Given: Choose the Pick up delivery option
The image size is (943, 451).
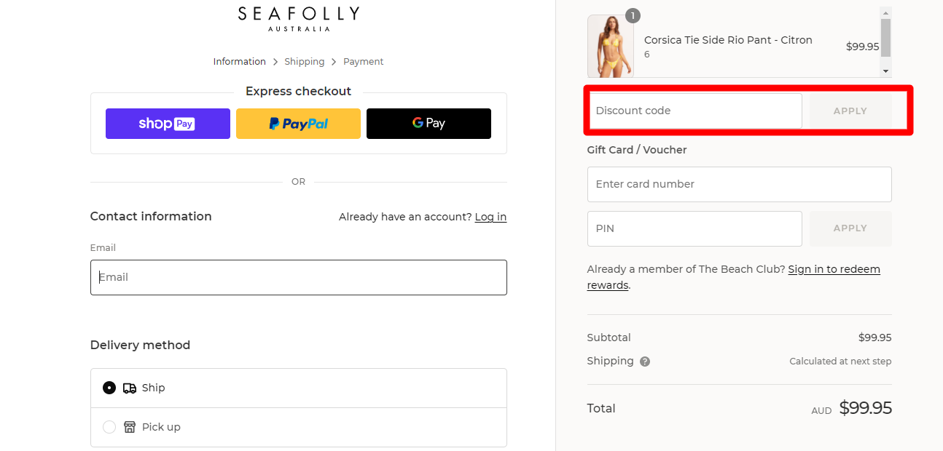Looking at the screenshot, I should [x=109, y=427].
